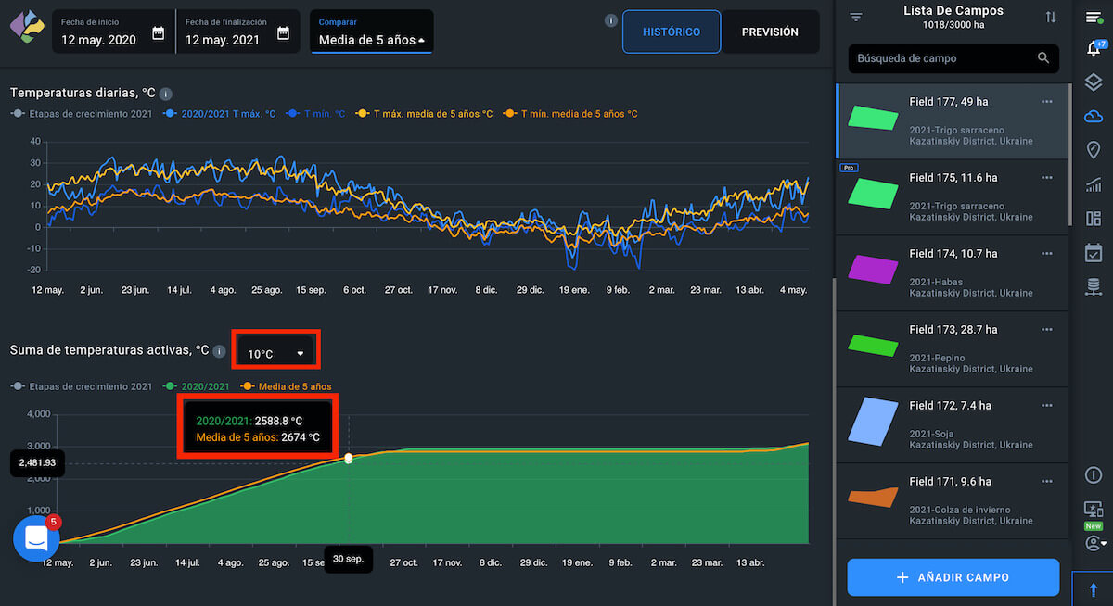Open the calendar checkmark icon

click(1093, 252)
